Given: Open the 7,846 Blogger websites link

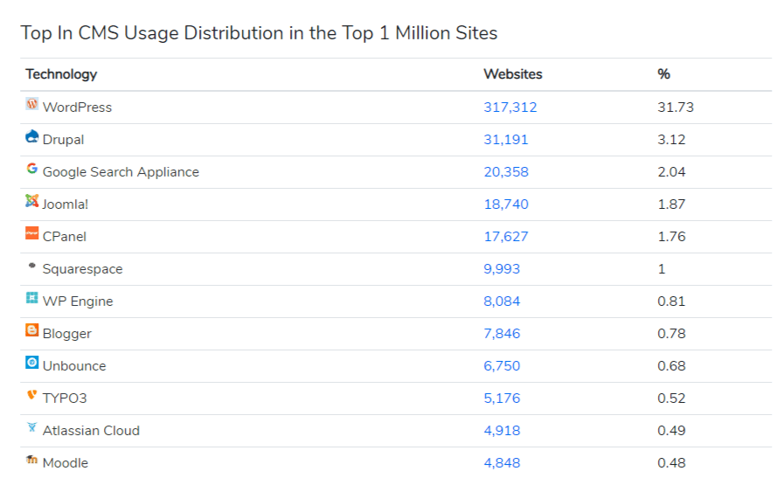Looking at the screenshot, I should [x=502, y=334].
